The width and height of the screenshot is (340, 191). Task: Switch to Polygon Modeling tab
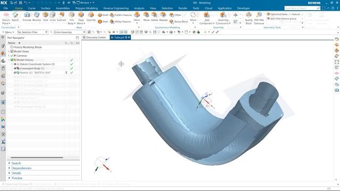pyautogui.click(x=86, y=8)
